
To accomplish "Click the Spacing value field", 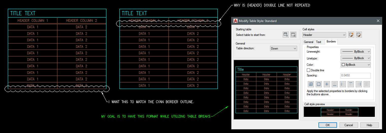I will (x=356, y=76).
